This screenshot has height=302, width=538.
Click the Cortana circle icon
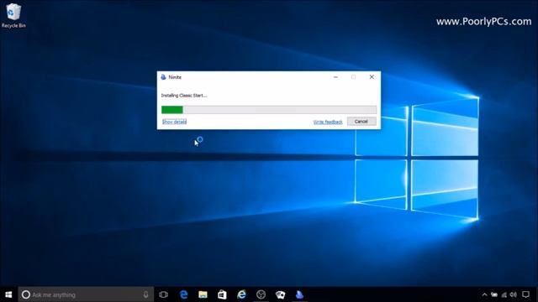(x=26, y=294)
